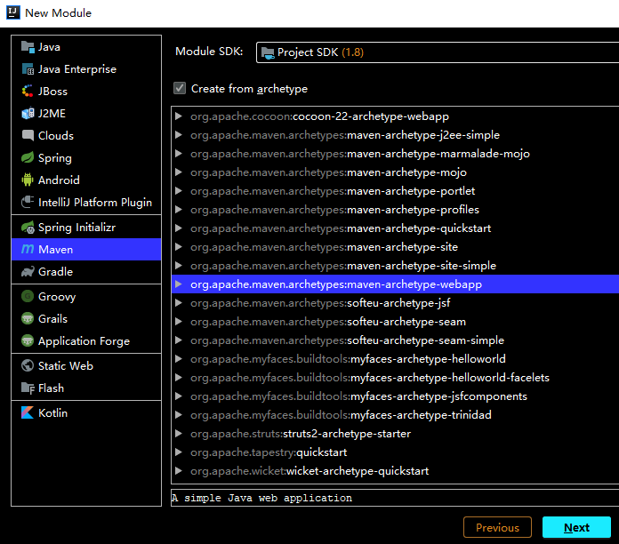The width and height of the screenshot is (619, 544).
Task: Click the Static Web globe icon
Action: (28, 365)
